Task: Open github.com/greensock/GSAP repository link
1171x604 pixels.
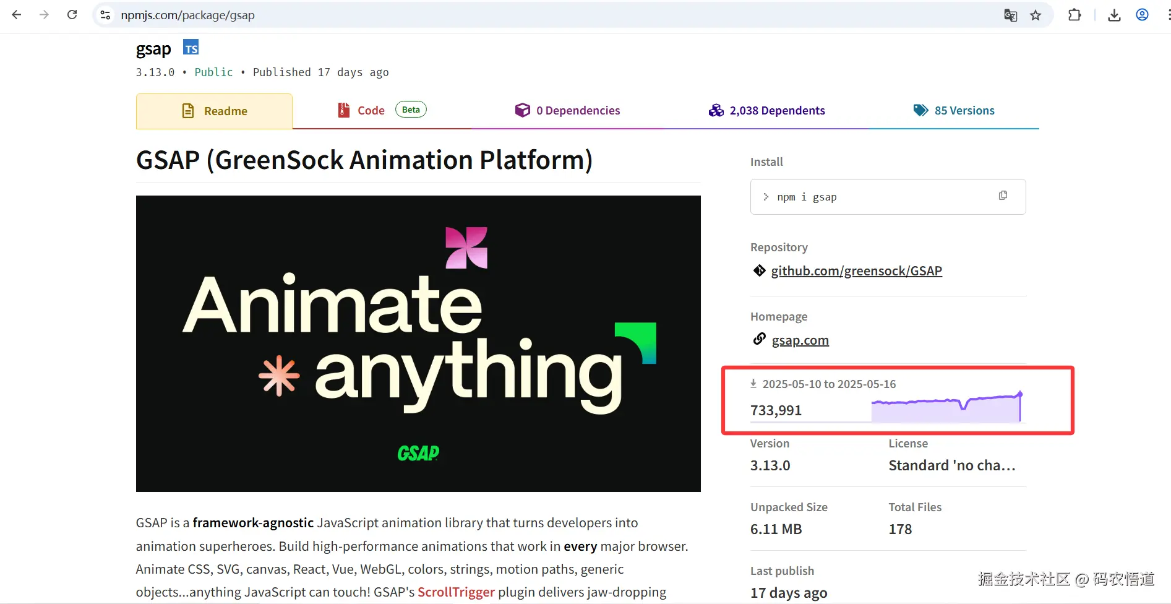Action: 856,271
